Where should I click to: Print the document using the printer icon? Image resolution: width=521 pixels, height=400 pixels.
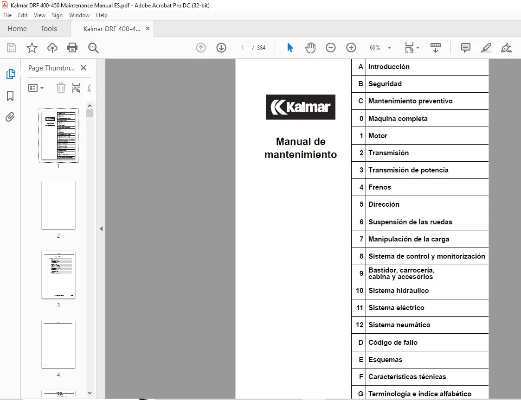72,48
